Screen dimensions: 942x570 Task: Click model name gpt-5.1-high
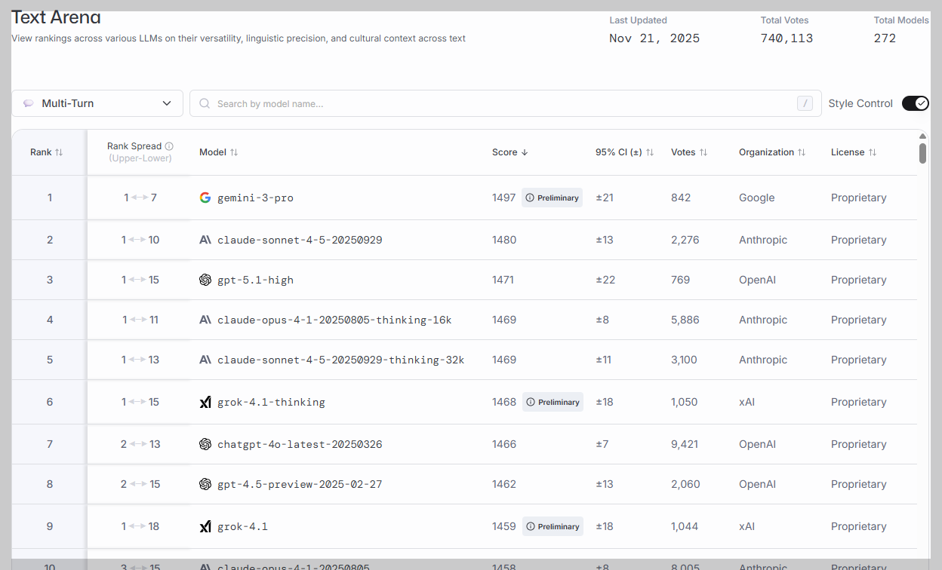coord(255,280)
